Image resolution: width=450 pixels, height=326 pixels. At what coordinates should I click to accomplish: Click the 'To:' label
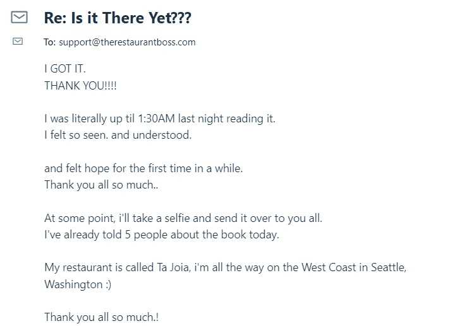50,42
